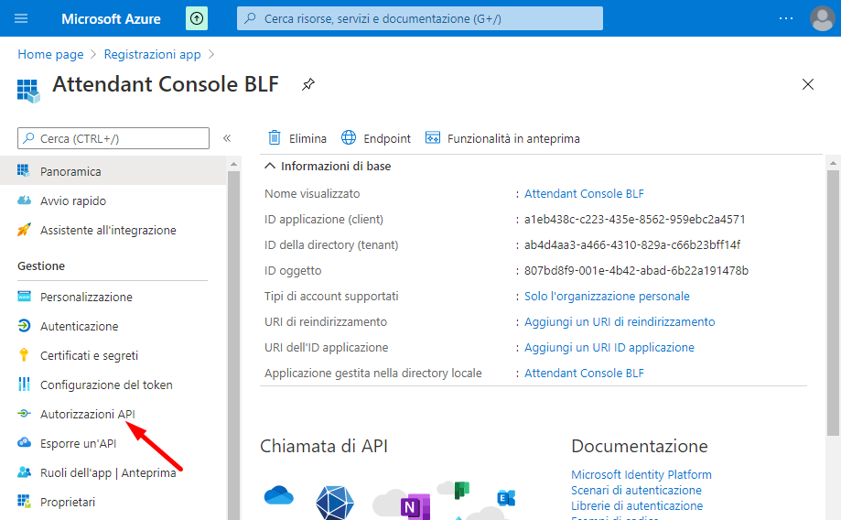The height and width of the screenshot is (520, 841).
Task: Click the Personalizzazione icon
Action: [x=24, y=297]
